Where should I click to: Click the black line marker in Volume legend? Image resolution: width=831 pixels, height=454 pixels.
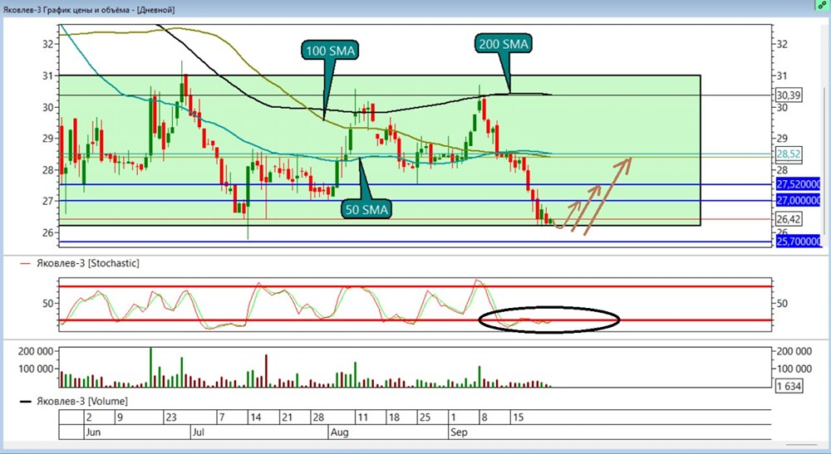25,401
